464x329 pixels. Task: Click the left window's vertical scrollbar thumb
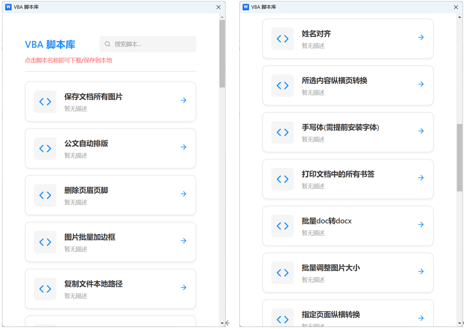[x=222, y=54]
